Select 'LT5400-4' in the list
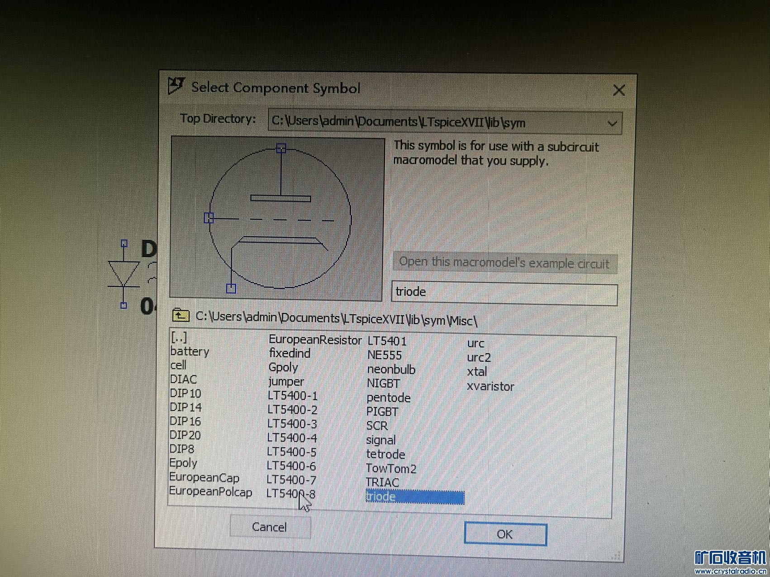This screenshot has height=577, width=770. click(292, 438)
